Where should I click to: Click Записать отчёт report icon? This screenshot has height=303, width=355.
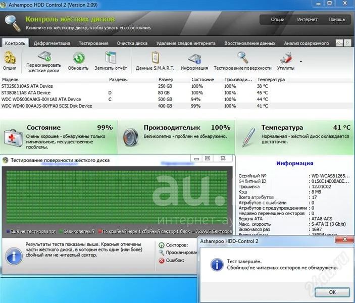[111, 58]
